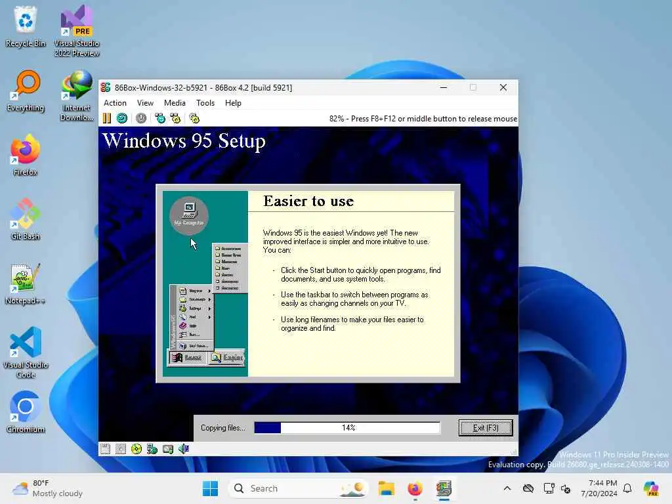This screenshot has height=504, width=672.
Task: Send Ctrl+Alt+Del using the teal keys icon
Action: pyautogui.click(x=160, y=118)
